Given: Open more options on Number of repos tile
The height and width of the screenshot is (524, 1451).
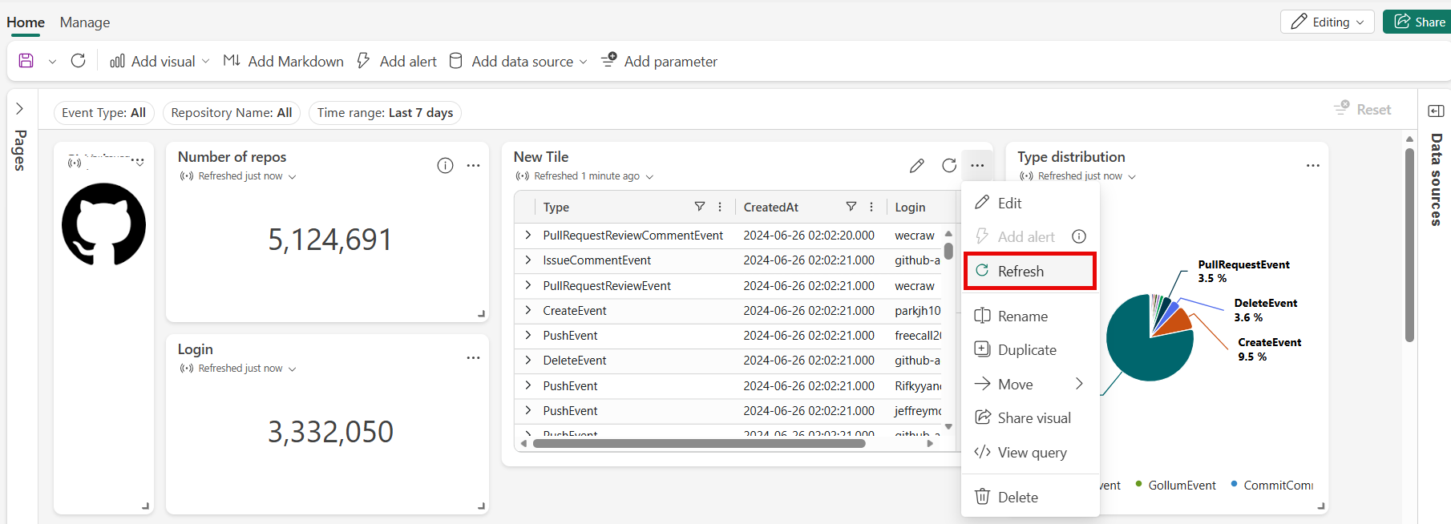Looking at the screenshot, I should coord(474,166).
